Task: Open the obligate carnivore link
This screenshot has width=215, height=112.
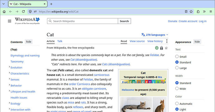Action: click(94, 89)
